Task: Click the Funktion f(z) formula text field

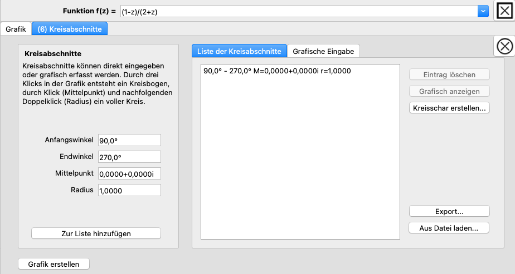Action: coord(298,11)
